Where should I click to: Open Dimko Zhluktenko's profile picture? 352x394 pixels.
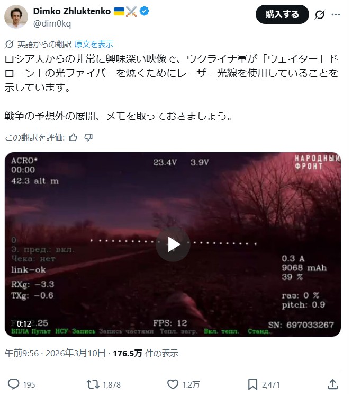click(16, 16)
